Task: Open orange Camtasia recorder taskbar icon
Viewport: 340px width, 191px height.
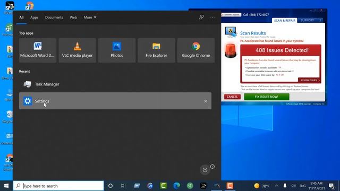Action: [230, 186]
